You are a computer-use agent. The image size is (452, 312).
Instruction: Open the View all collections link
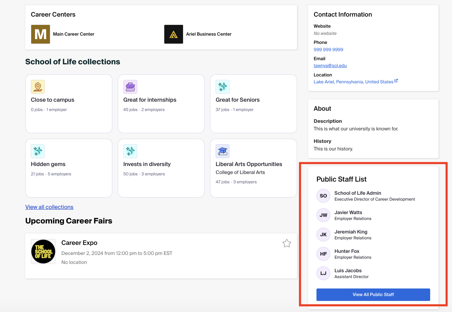[x=49, y=207]
